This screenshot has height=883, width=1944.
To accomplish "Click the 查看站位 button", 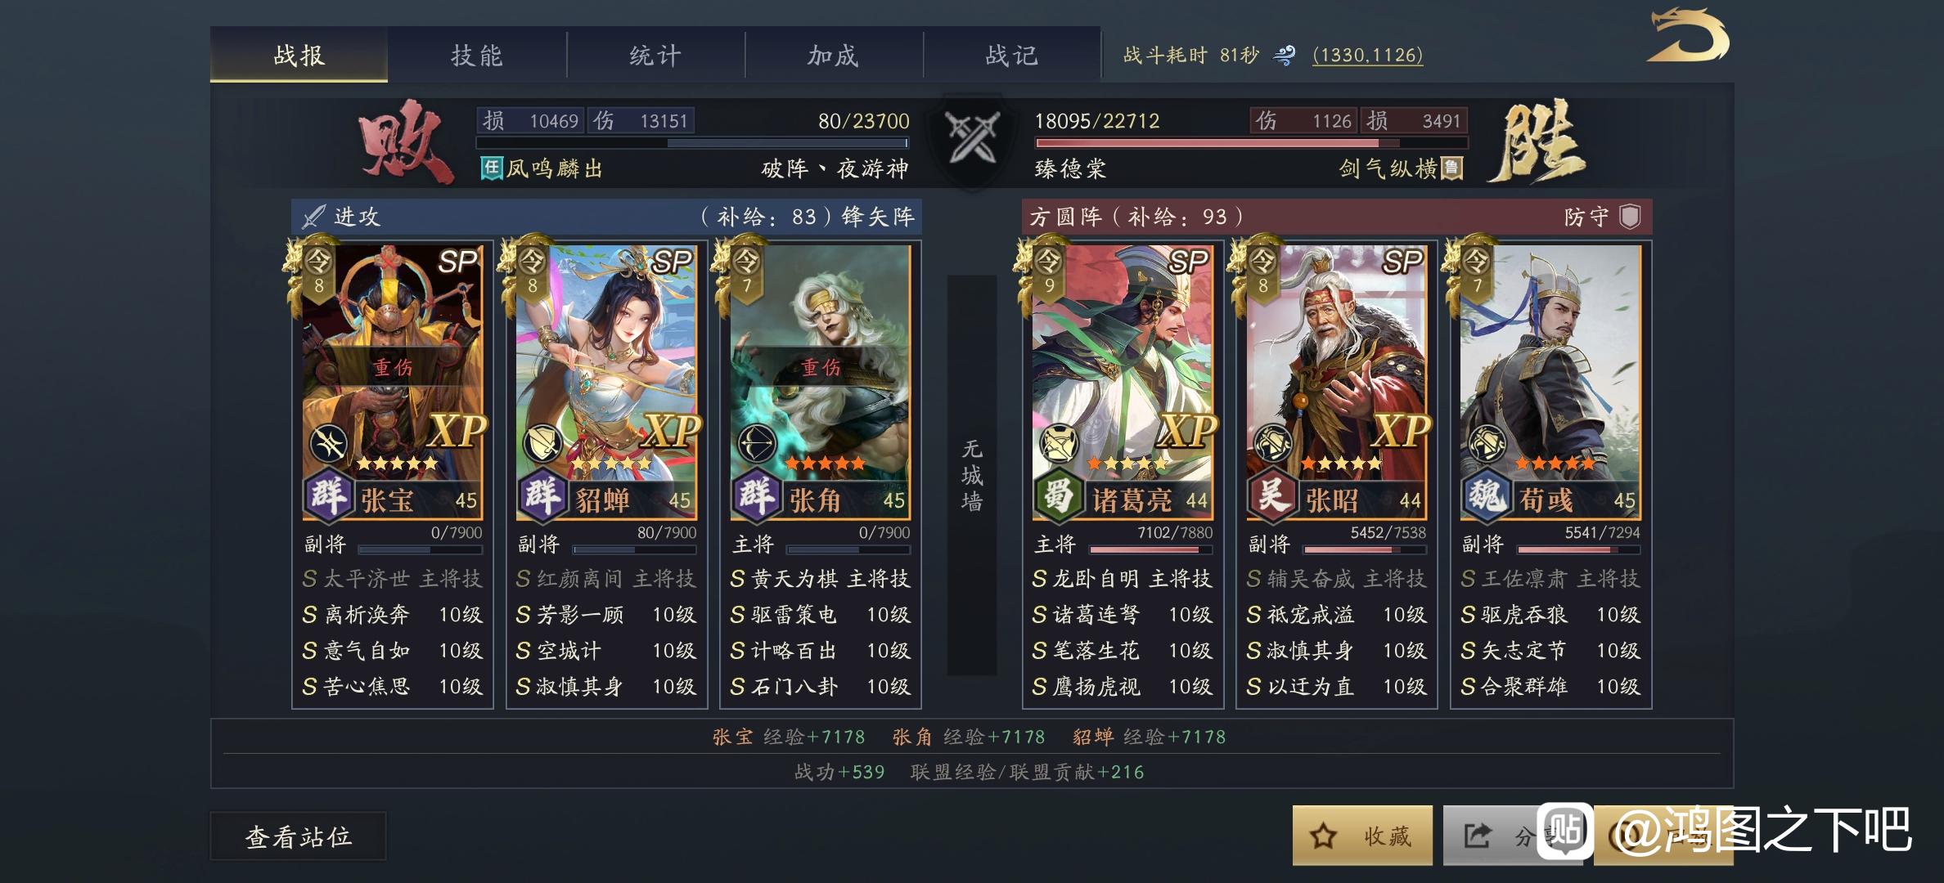I will [x=298, y=836].
